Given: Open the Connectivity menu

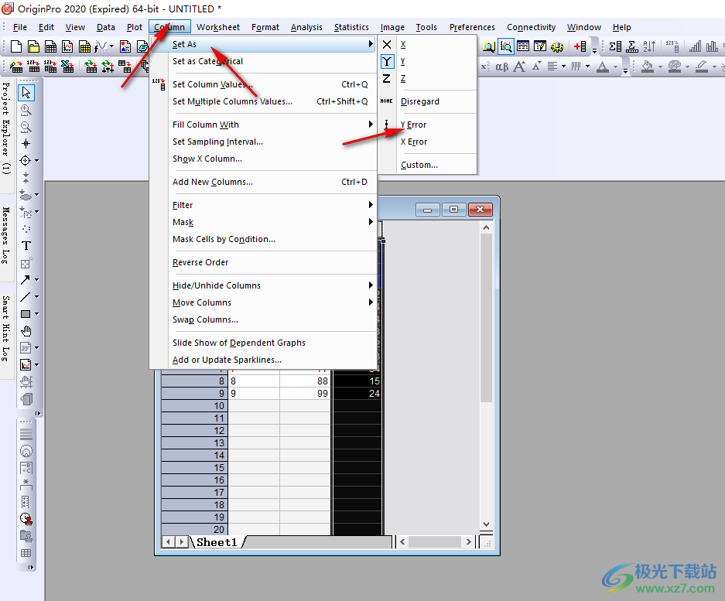Looking at the screenshot, I should (x=531, y=27).
